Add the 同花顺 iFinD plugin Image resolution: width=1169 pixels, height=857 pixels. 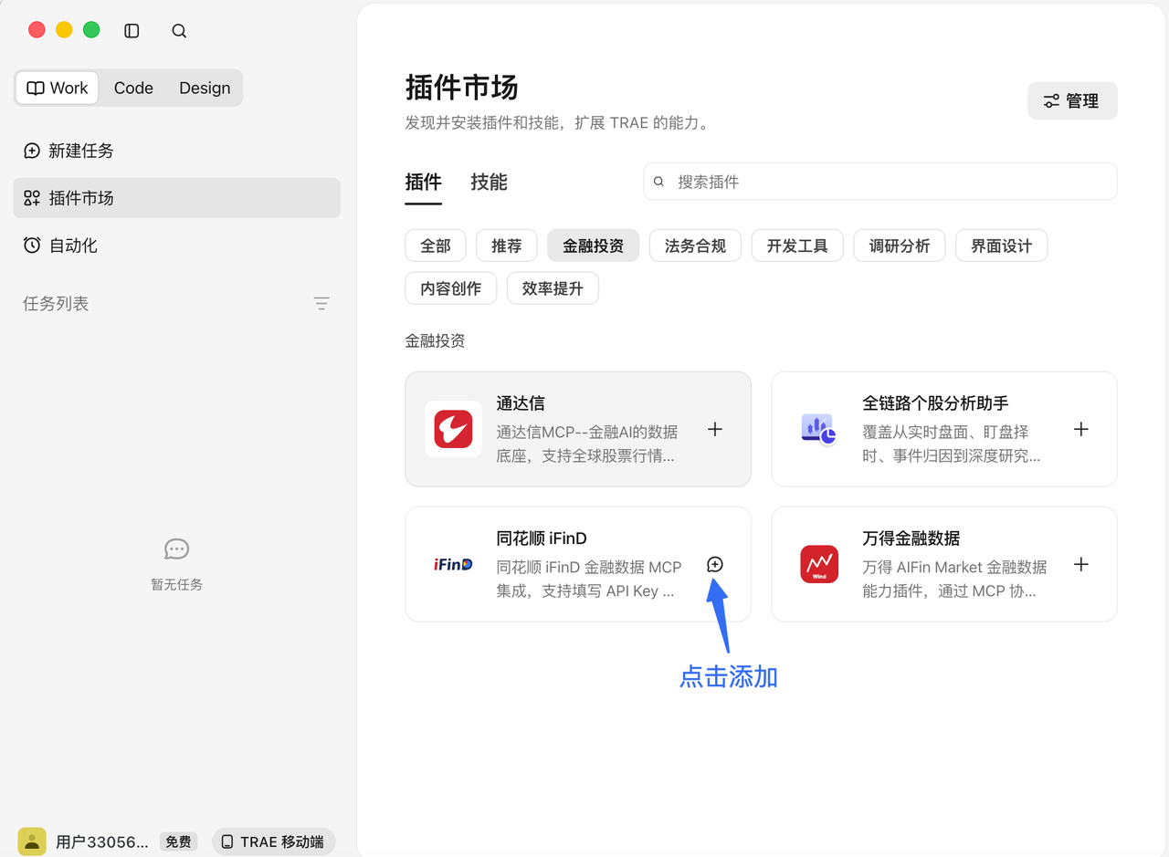click(715, 564)
